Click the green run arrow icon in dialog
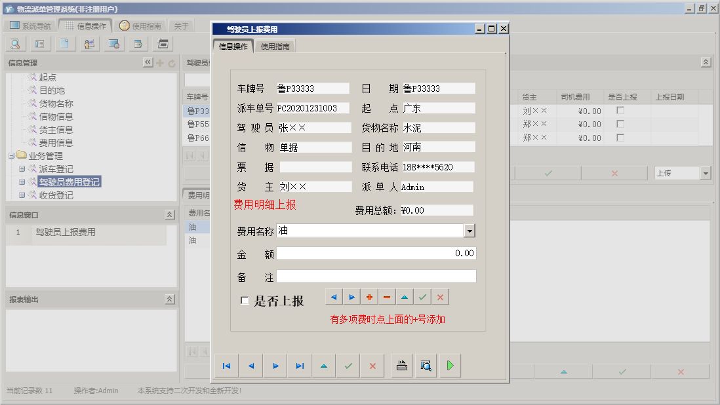The width and height of the screenshot is (720, 405). [x=450, y=366]
